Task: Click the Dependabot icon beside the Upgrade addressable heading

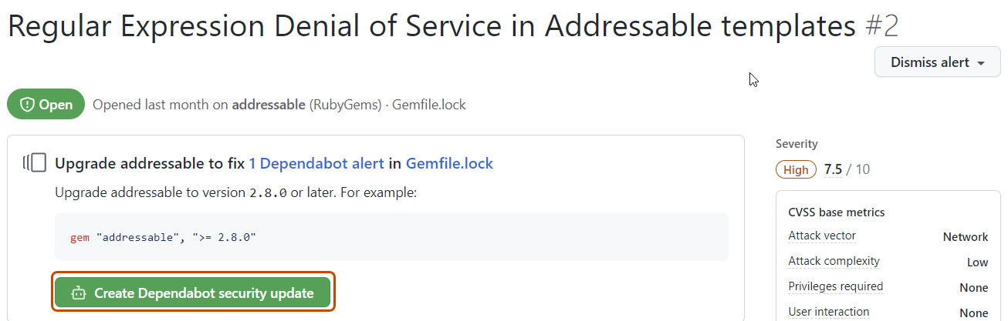Action: [x=36, y=163]
